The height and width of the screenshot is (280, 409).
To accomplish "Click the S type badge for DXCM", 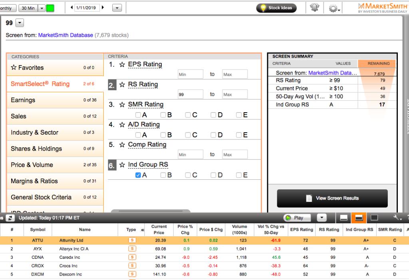I will click(132, 274).
